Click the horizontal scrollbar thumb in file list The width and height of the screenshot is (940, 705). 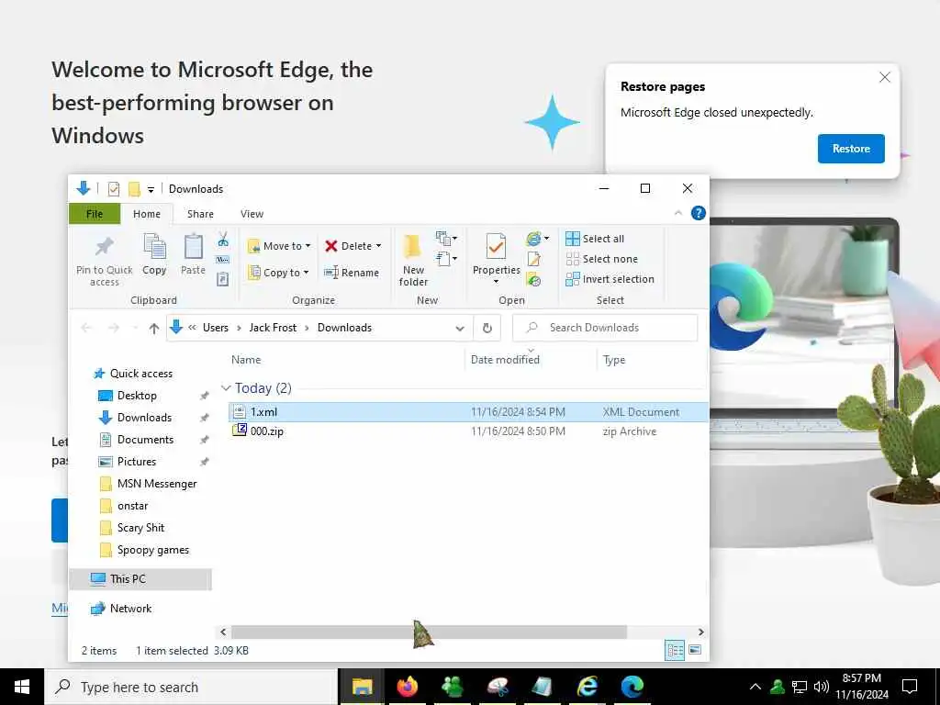[430, 632]
